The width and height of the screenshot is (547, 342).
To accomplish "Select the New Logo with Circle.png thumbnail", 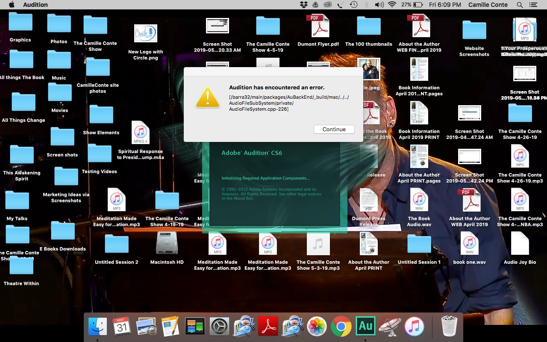I will click(x=146, y=34).
